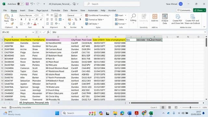Click Decrease Font Size icon

point(41,19)
